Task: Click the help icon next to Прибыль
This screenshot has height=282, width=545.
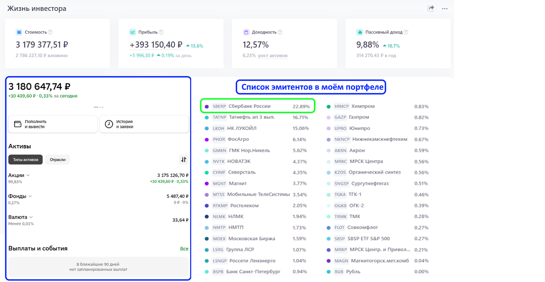Action: (161, 32)
